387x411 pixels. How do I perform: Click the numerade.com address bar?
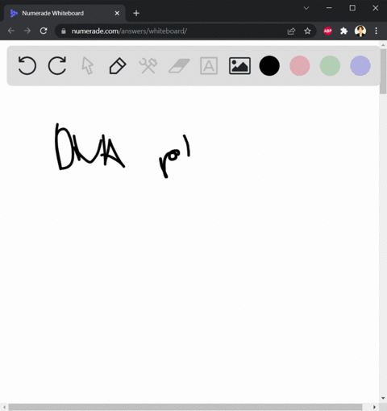coord(172,31)
